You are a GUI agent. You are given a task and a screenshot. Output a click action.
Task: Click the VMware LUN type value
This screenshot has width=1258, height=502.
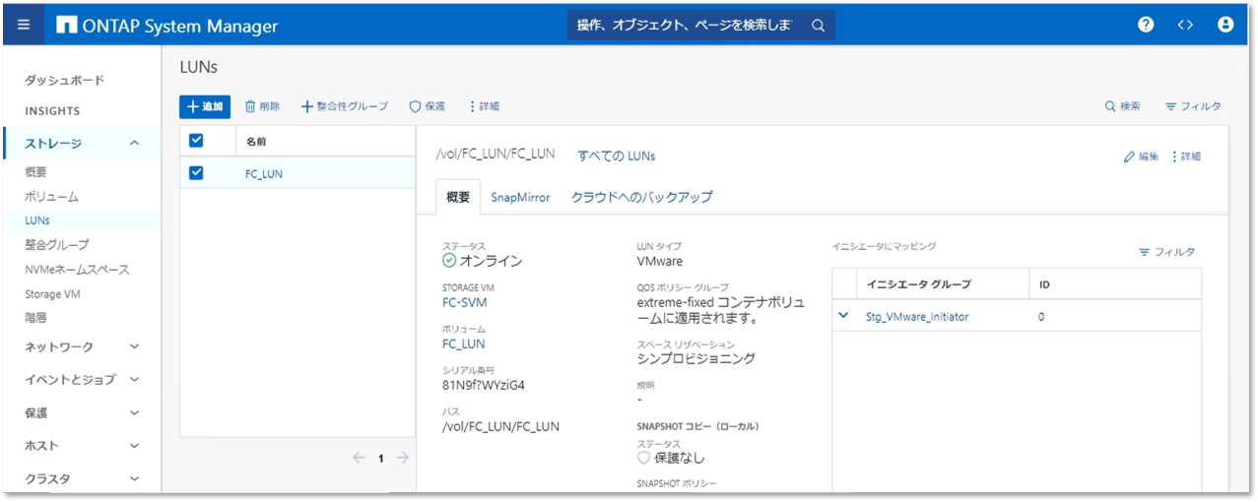coord(660,261)
